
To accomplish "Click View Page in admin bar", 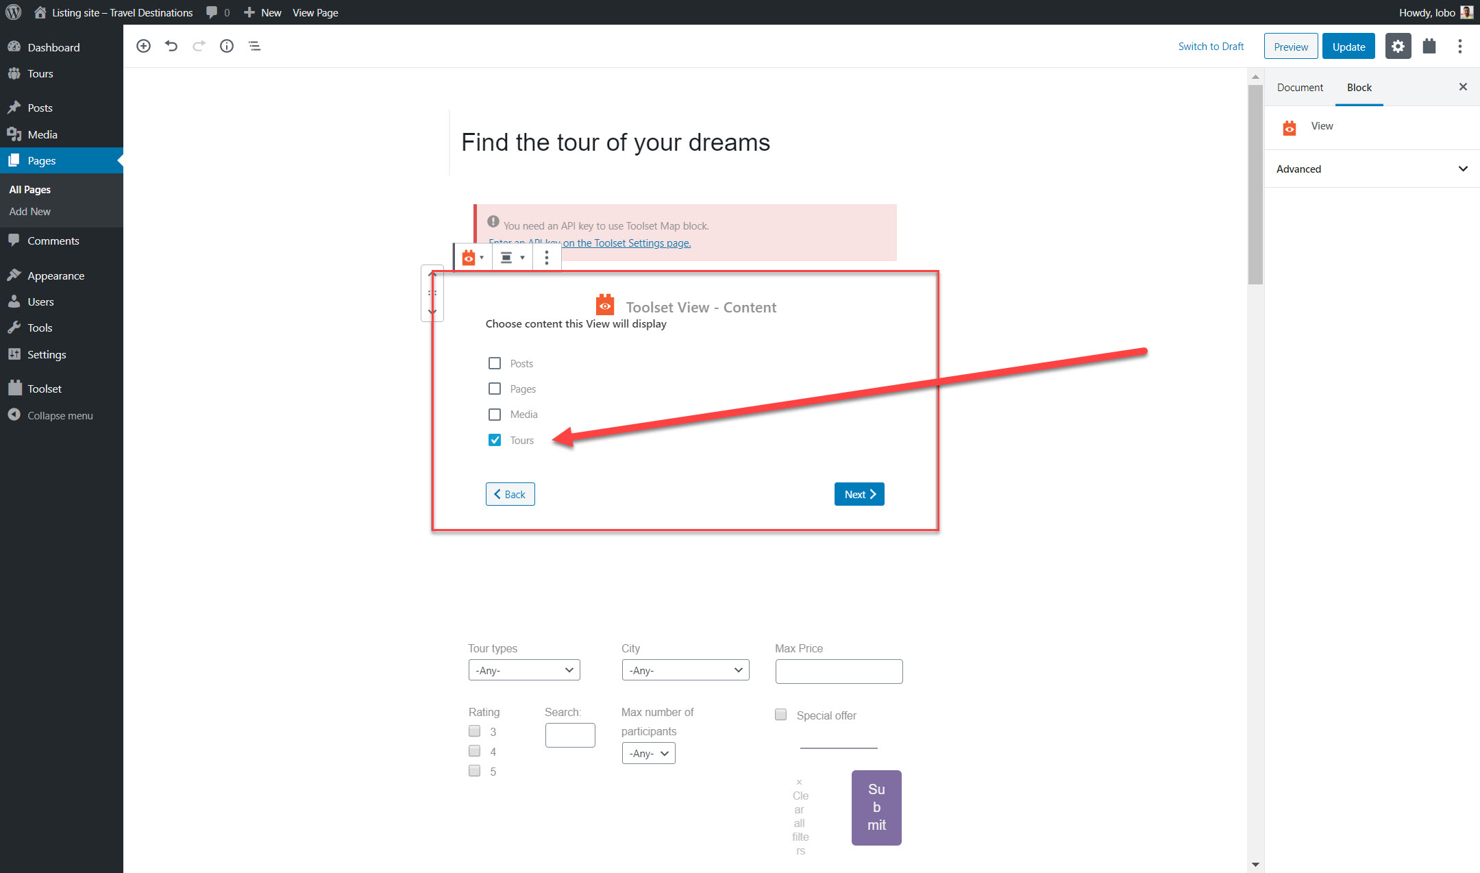I will [x=315, y=12].
